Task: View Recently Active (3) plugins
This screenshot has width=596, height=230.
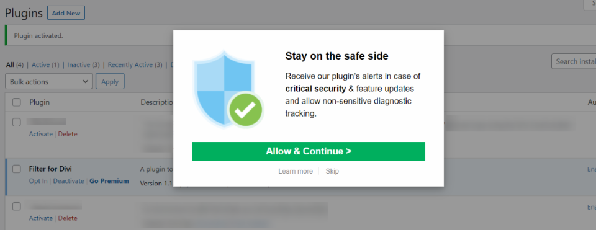Action: [x=135, y=65]
